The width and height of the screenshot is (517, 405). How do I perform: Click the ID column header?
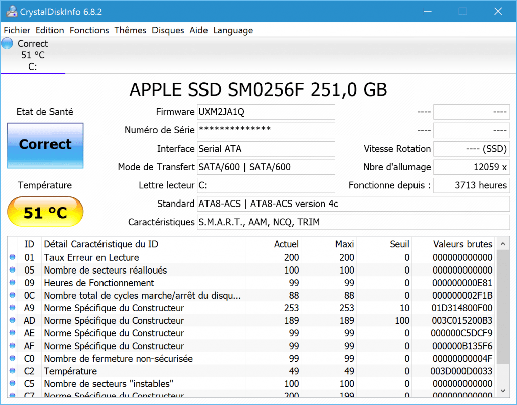tap(29, 244)
